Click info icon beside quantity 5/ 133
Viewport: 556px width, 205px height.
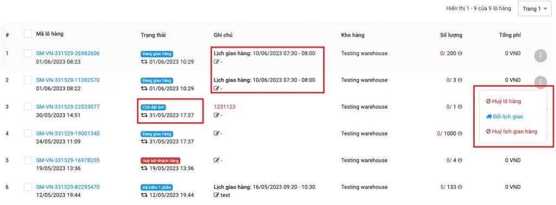(x=460, y=187)
